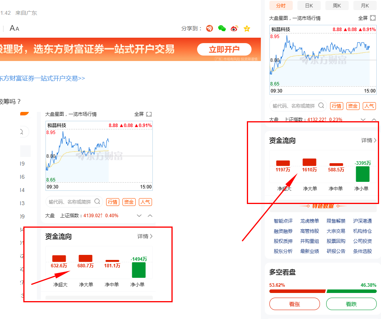
Task: Collapse market index up chevron, right panel
Action: coord(374,119)
